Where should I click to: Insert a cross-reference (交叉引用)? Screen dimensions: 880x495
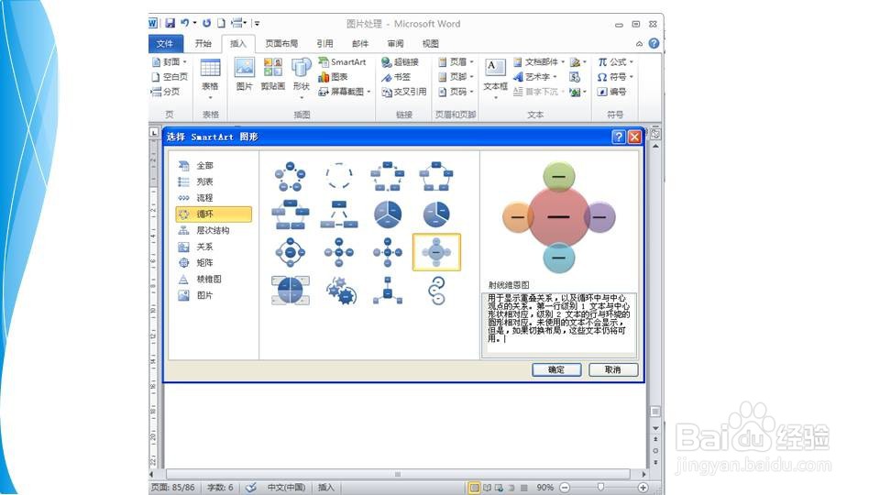(404, 92)
